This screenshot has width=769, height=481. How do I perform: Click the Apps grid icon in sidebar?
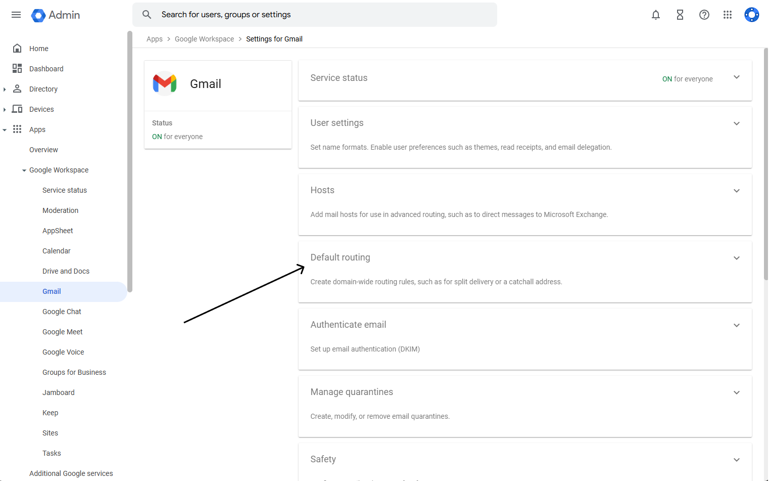pos(17,129)
